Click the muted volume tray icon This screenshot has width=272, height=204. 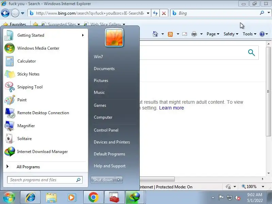tap(237, 198)
